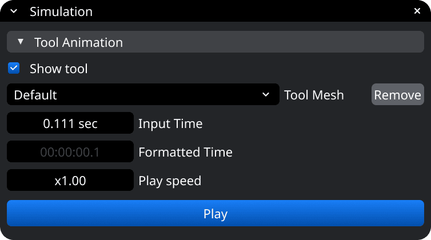
Task: Collapse the Simulation panel chevron
Action: point(14,11)
